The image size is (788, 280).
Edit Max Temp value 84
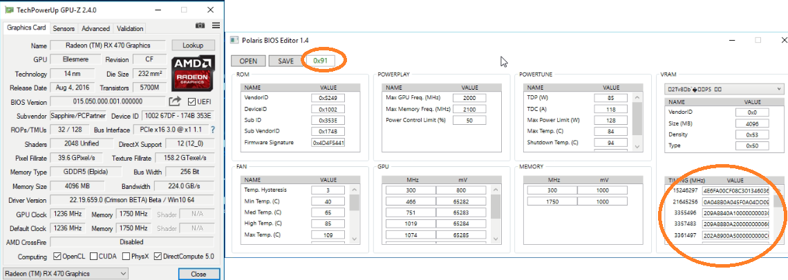(x=610, y=132)
